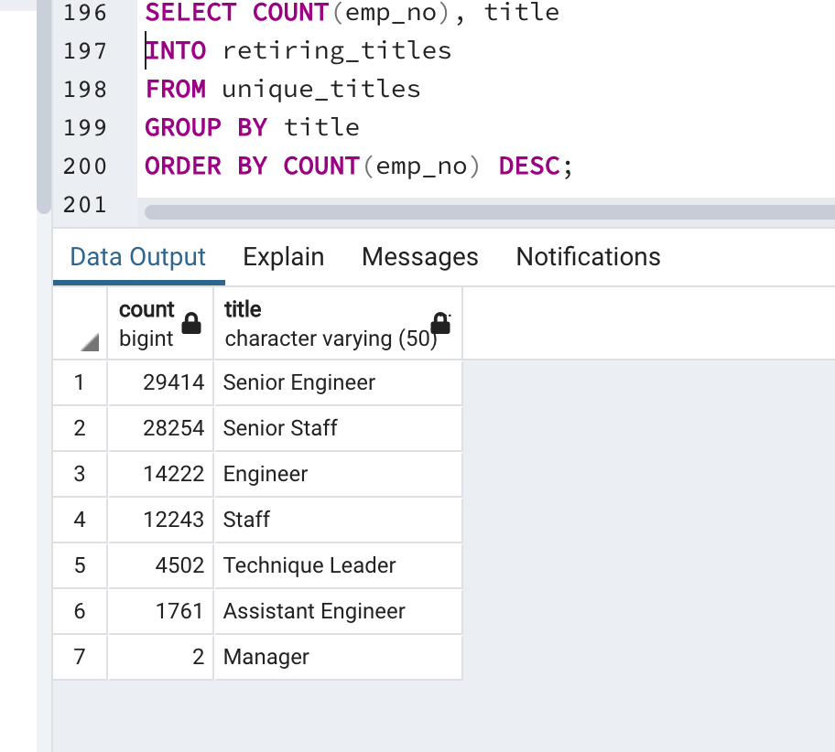Click the lock icon in title column
This screenshot has height=752, width=835.
click(440, 323)
